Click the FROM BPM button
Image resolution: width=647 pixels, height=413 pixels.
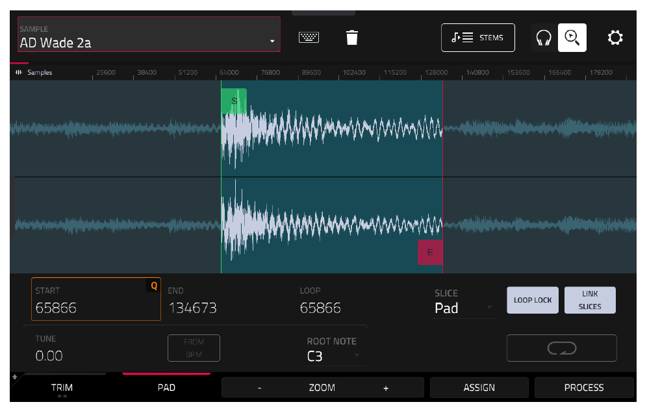tap(194, 348)
